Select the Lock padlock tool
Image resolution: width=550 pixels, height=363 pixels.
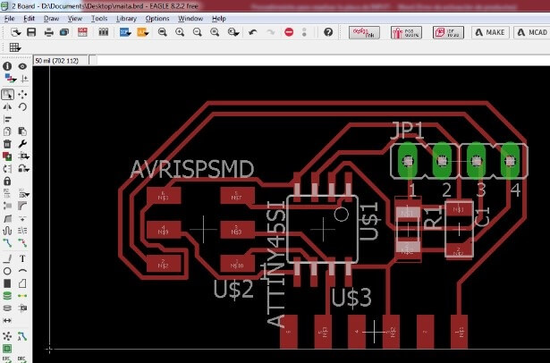pyautogui.click(x=7, y=181)
